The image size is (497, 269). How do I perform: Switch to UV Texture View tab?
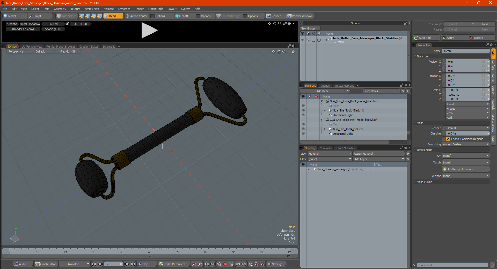(32, 47)
